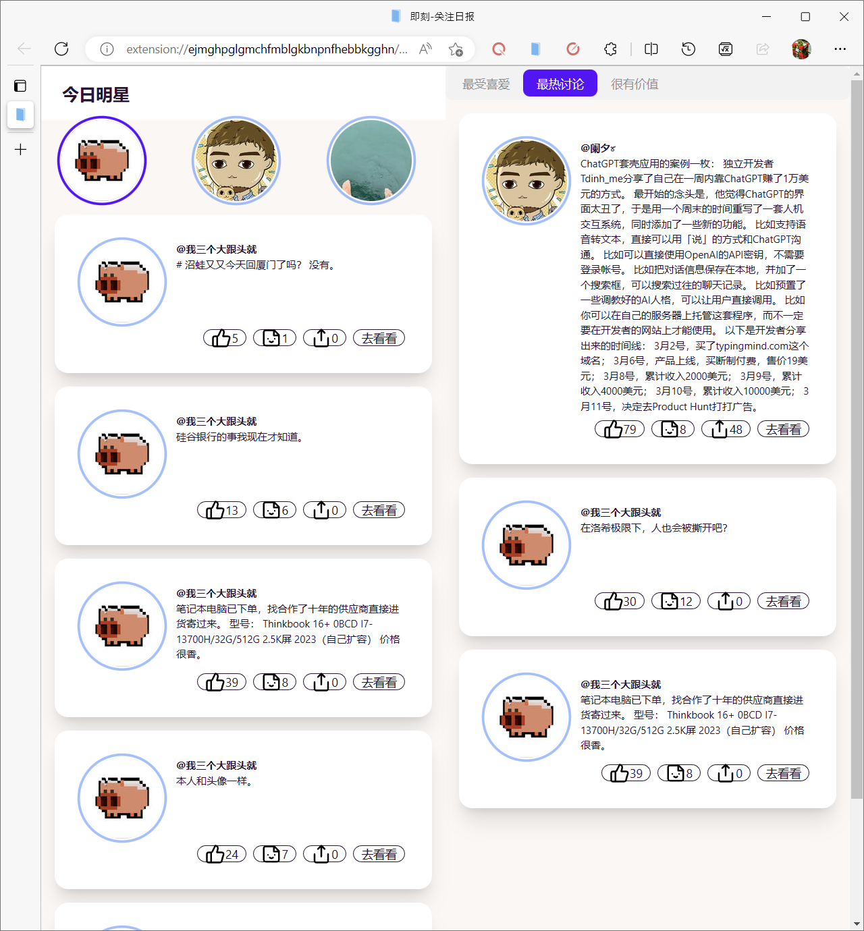This screenshot has width=864, height=931.
Task: Click the + add icon in left sidebar
Action: (20, 150)
